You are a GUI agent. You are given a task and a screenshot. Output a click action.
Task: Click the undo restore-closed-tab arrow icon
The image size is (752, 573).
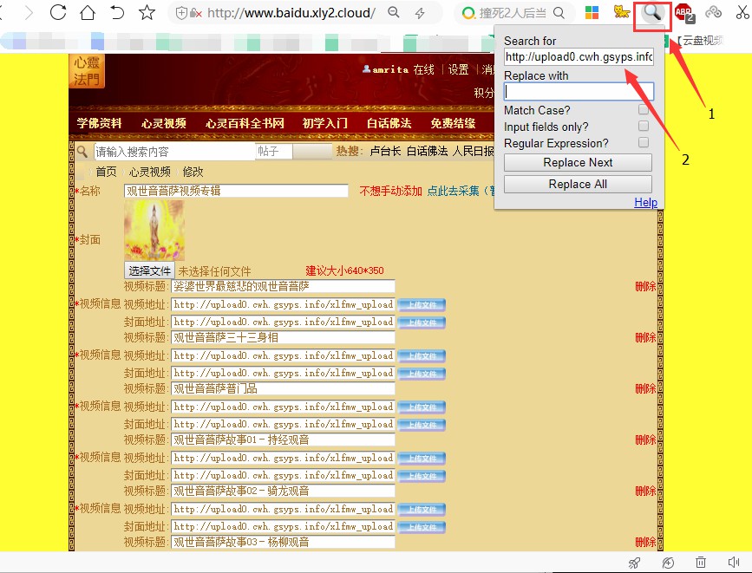coord(117,12)
